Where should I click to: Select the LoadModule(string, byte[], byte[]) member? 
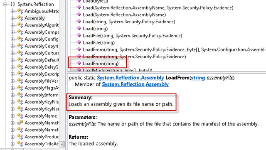[x=118, y=70]
